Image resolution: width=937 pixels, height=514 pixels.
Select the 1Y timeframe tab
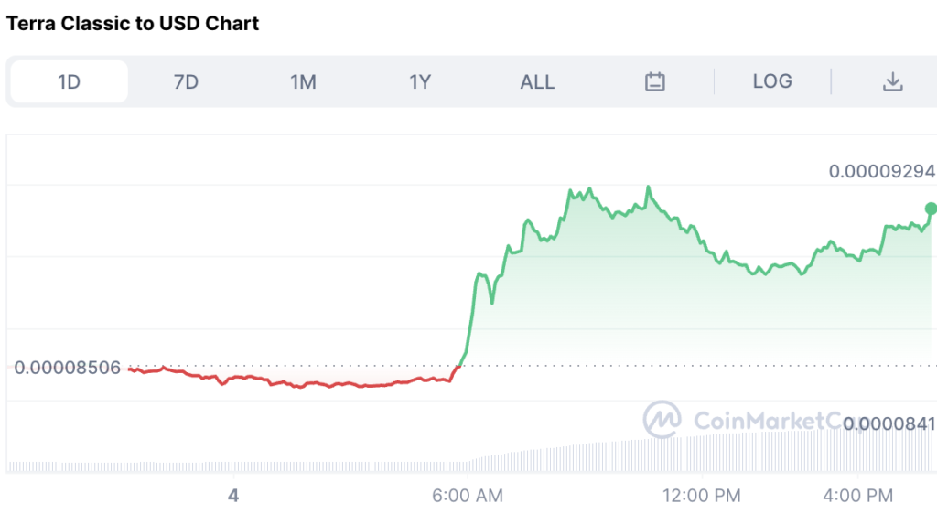419,81
